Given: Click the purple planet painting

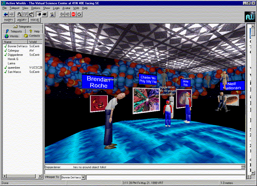Looking at the screenshot, I should 183,99.
